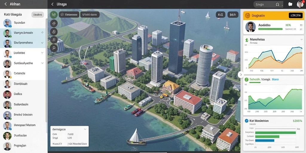Select the second dark circular map tool
This screenshot has height=153, width=306.
[x=54, y=23]
